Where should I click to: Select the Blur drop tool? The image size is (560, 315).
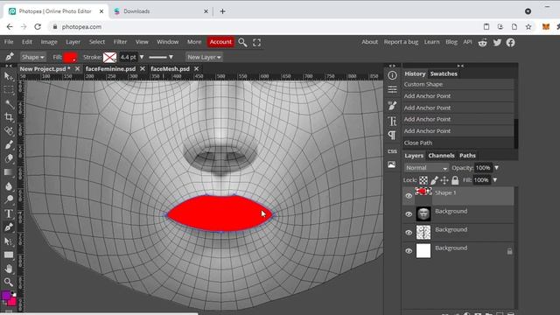[9, 185]
